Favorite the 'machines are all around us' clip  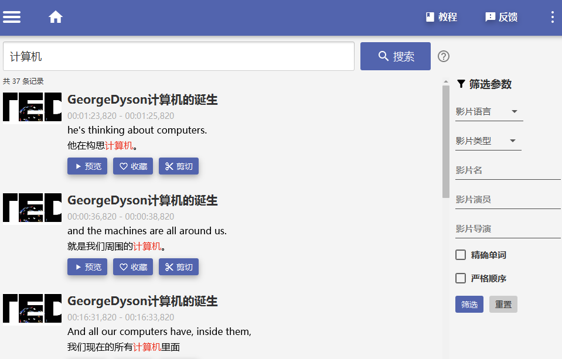[x=133, y=267]
